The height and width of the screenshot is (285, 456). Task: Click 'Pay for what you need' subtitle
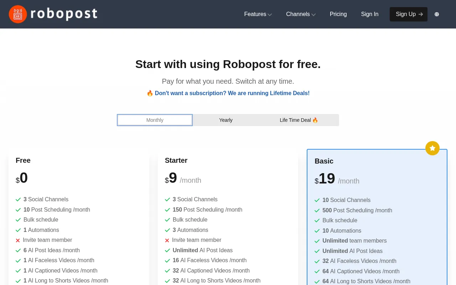coord(228,81)
